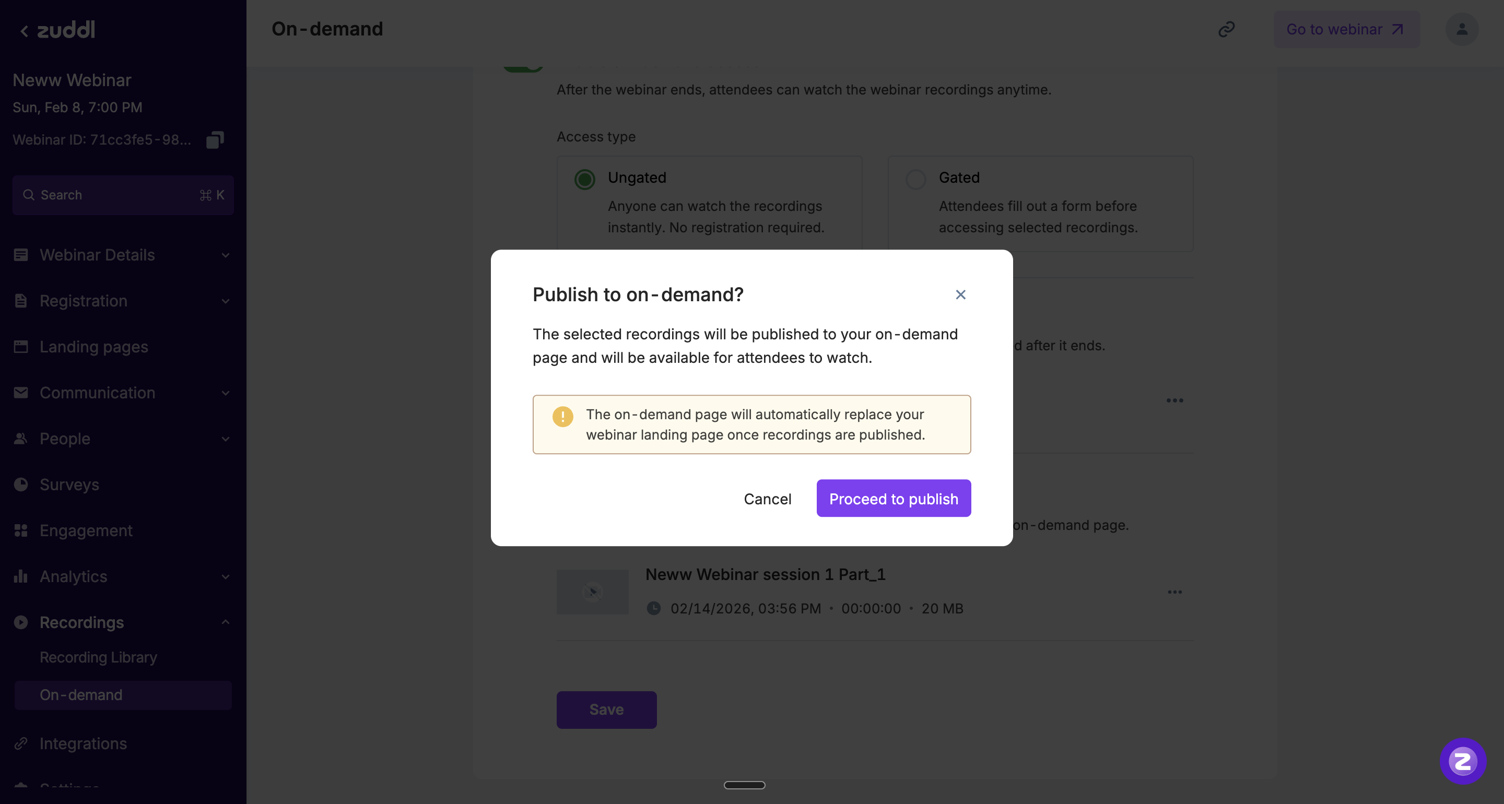Select the Ungated access type
This screenshot has width=1504, height=804.
point(584,179)
